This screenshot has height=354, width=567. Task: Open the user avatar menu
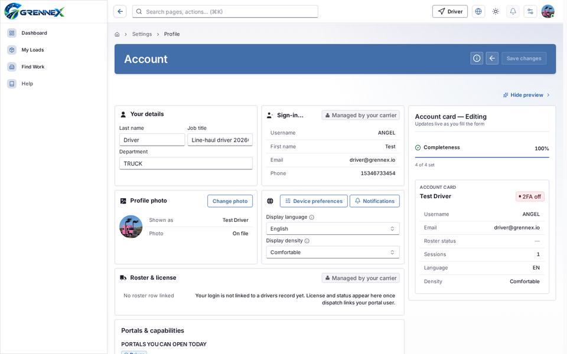[548, 12]
